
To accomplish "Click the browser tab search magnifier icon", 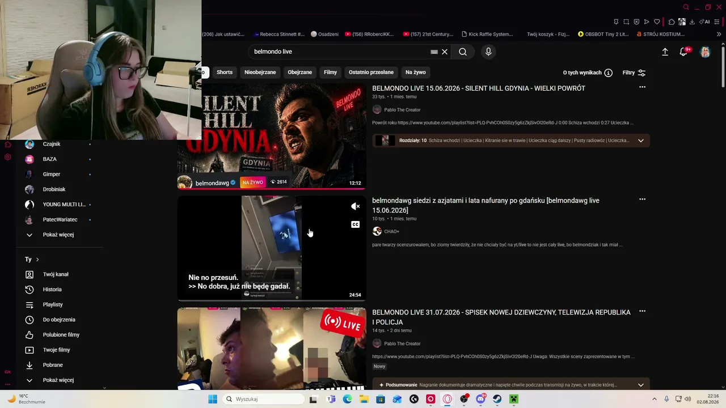I will point(686,7).
